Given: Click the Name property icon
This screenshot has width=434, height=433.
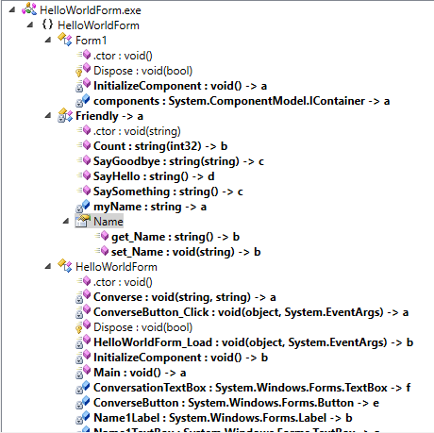Looking at the screenshot, I should (83, 221).
